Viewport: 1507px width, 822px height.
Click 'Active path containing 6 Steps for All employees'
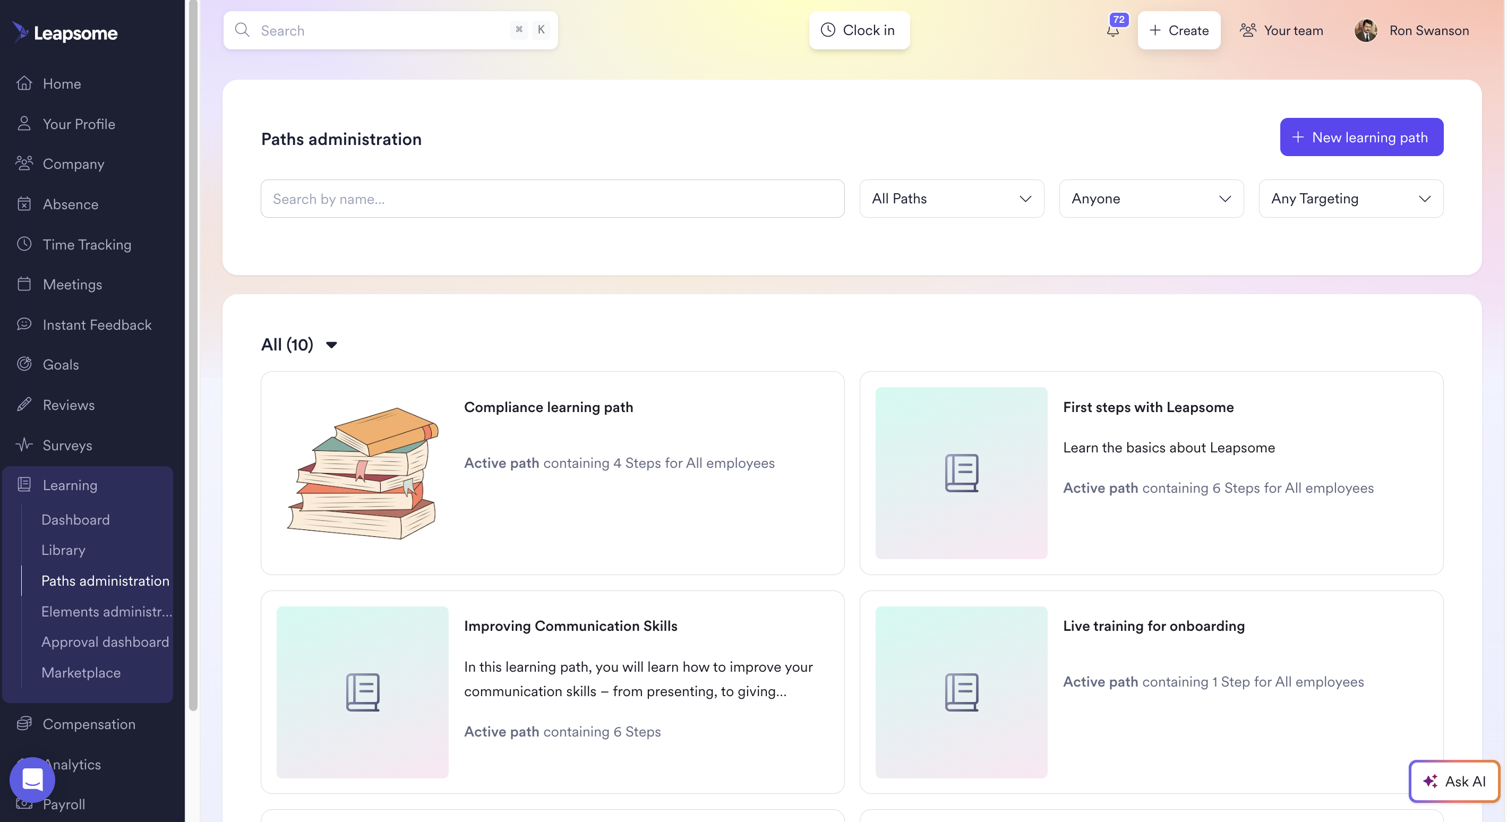[1218, 488]
